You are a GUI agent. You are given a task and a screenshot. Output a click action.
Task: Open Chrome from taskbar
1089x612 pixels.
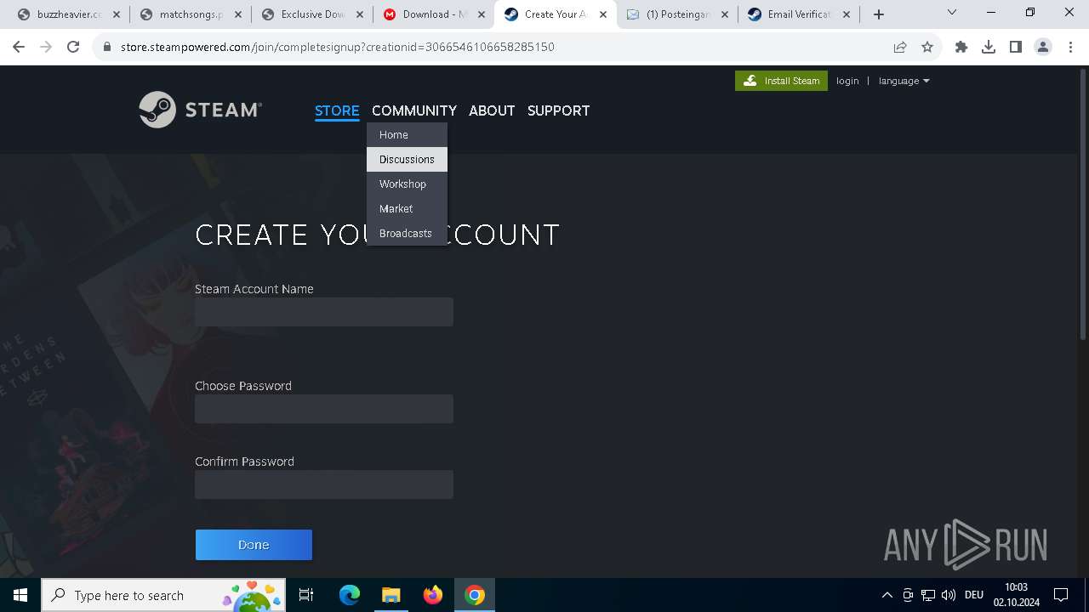[475, 595]
